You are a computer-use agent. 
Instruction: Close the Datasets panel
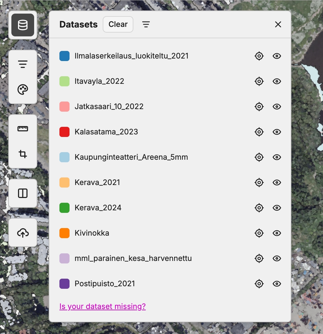coord(278,24)
